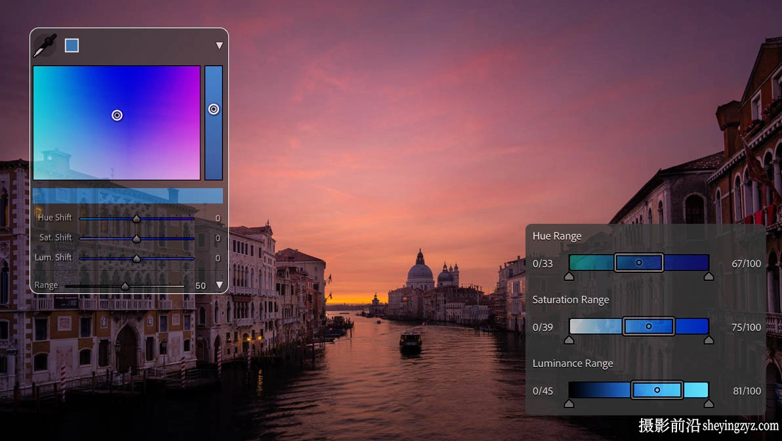Click the Sat. Shift value 0
Screen dimensions: 782x441
point(218,238)
